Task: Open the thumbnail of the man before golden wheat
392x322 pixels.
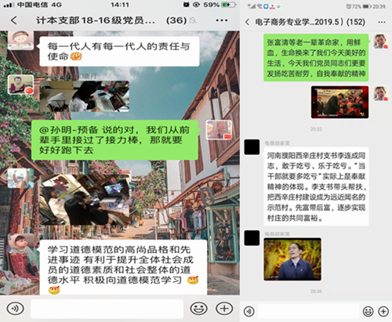Action: pos(292,259)
